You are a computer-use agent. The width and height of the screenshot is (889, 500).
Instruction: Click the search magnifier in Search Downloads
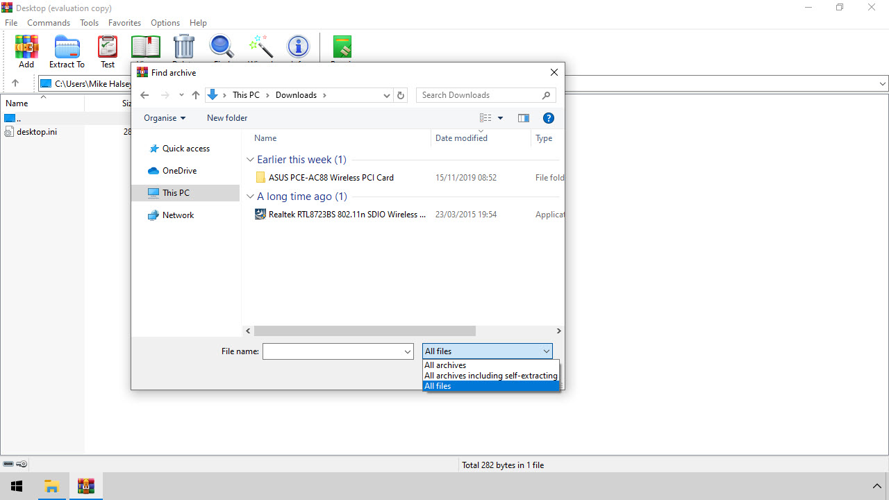tap(546, 95)
